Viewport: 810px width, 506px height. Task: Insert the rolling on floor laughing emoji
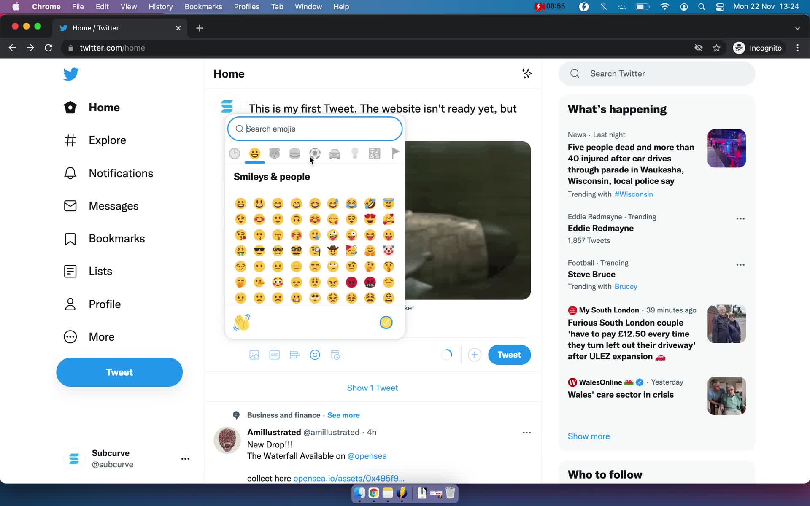370,204
